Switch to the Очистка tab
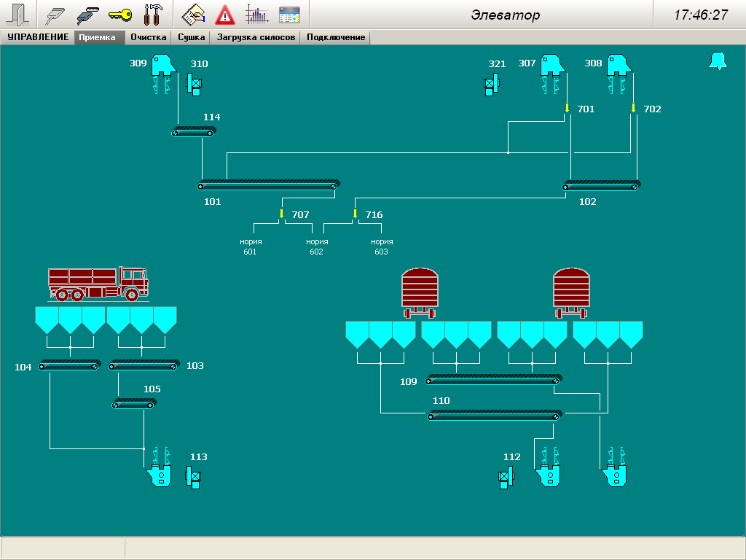The height and width of the screenshot is (560, 746). pyautogui.click(x=149, y=37)
